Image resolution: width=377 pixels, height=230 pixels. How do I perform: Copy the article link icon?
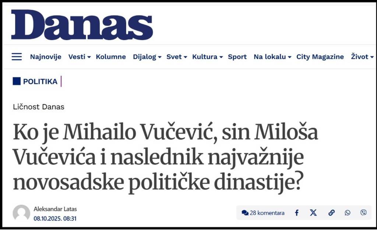point(331,213)
